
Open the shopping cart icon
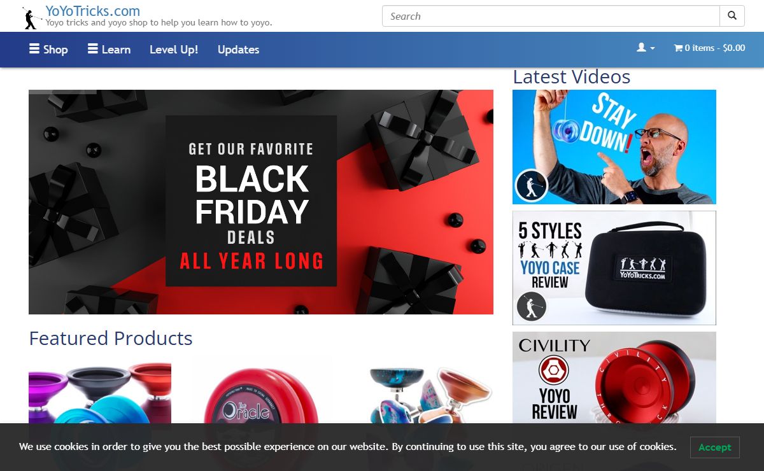point(678,48)
